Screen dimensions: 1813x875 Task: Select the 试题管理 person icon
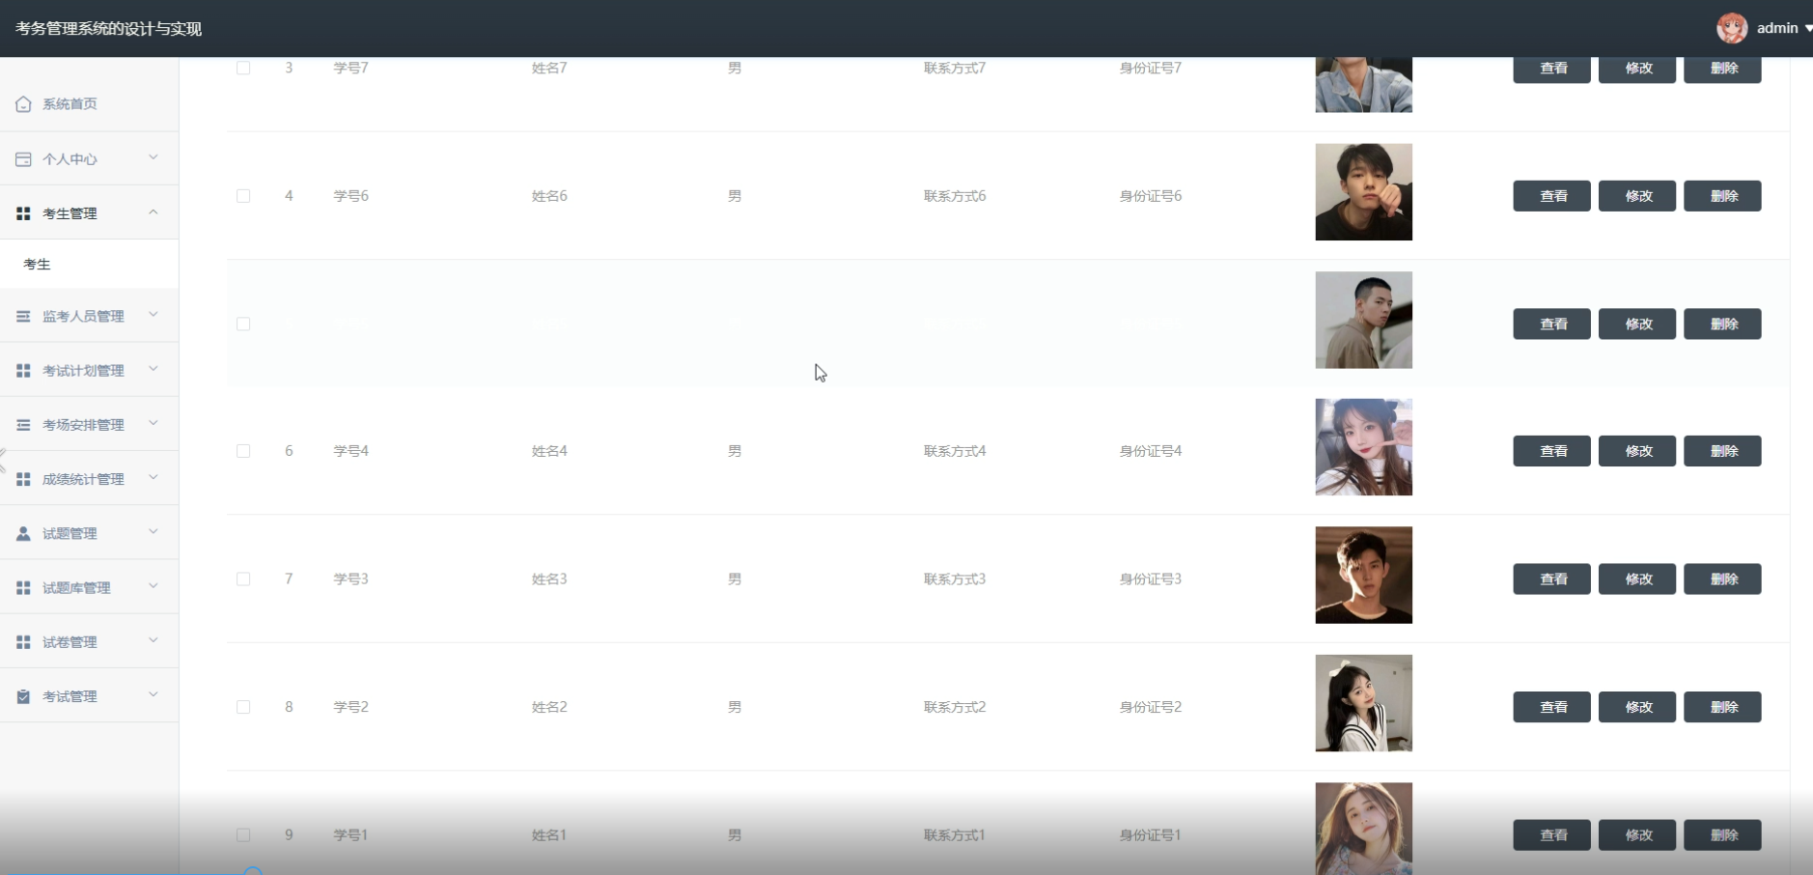[22, 532]
